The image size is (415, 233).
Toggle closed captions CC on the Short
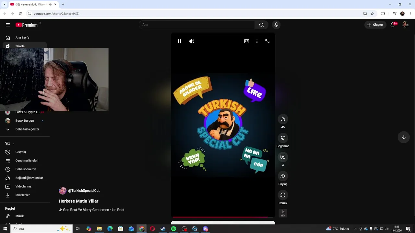[x=246, y=41]
